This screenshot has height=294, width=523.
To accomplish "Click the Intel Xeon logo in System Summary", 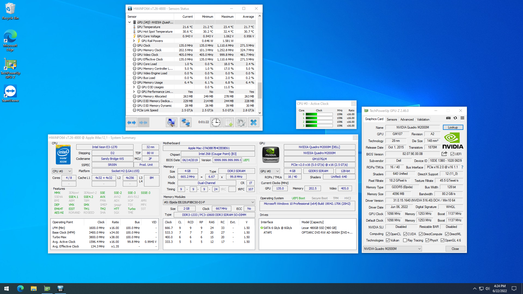I will (63, 154).
